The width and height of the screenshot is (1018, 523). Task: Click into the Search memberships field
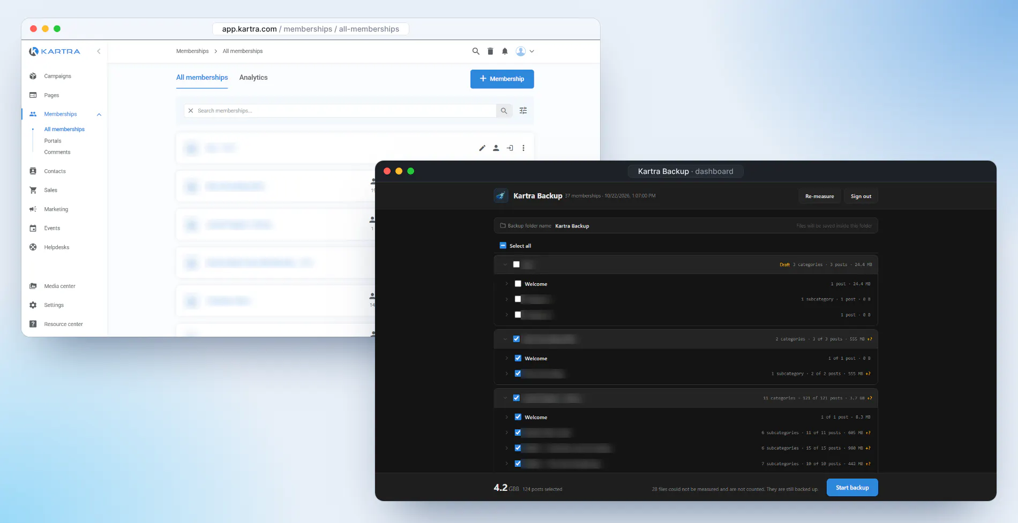coord(340,111)
